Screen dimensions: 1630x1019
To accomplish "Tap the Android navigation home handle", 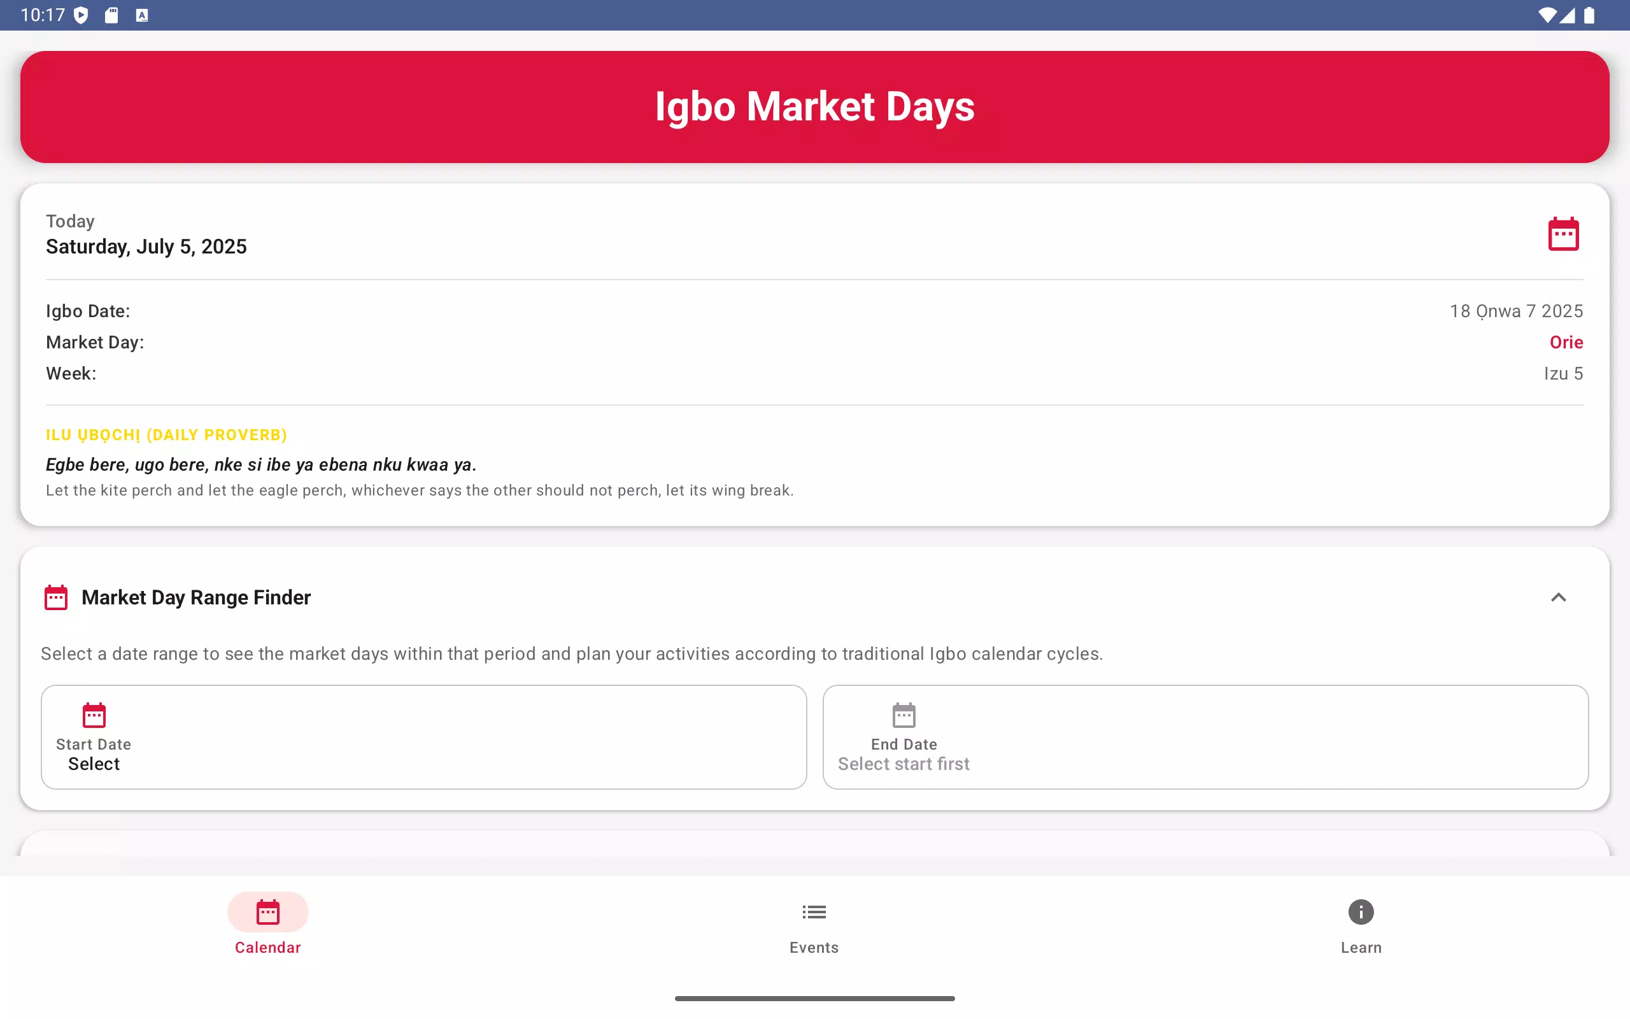I will [x=815, y=998].
